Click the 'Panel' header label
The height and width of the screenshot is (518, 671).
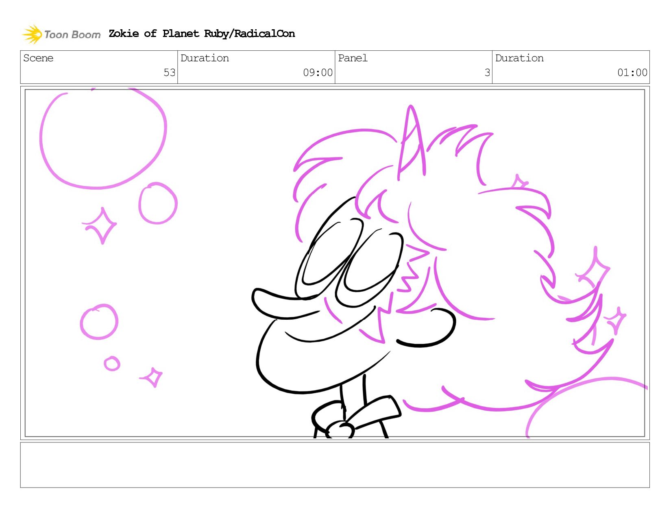tap(353, 58)
